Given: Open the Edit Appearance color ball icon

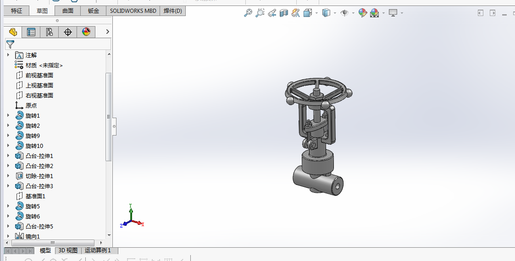Looking at the screenshot, I should coord(363,13).
